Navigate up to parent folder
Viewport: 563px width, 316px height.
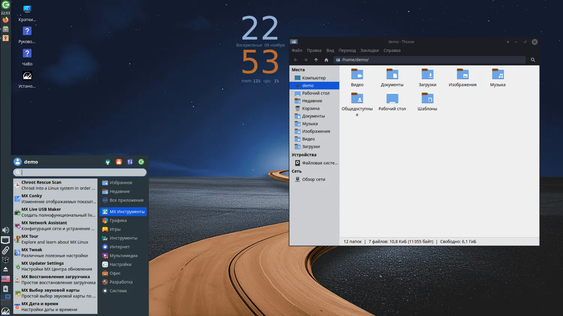316,60
